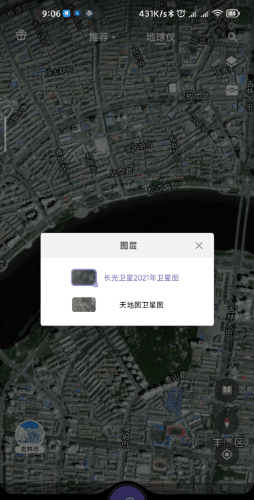Screen dimensions: 254x500
Task: Open the toolbox briefcase icon
Action: 232,90
